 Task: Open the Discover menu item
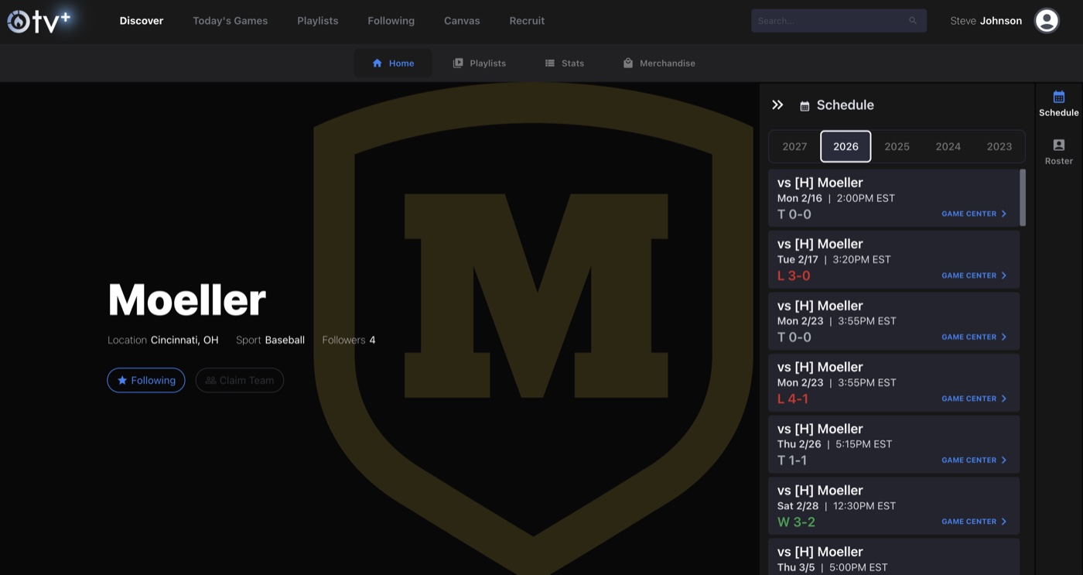click(142, 21)
